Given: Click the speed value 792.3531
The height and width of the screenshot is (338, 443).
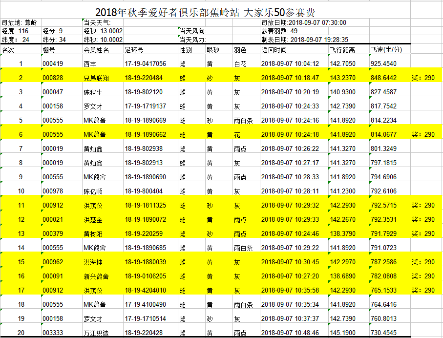Looking at the screenshot, I should tap(383, 220).
